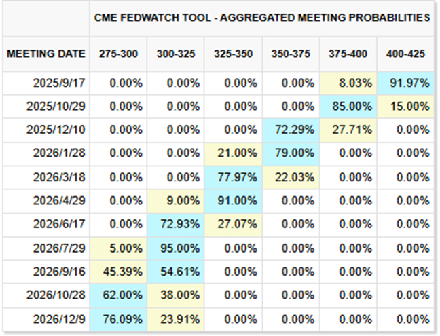Image resolution: width=440 pixels, height=336 pixels.
Task: Click the 2026/1/28 meeting date
Action: click(59, 153)
